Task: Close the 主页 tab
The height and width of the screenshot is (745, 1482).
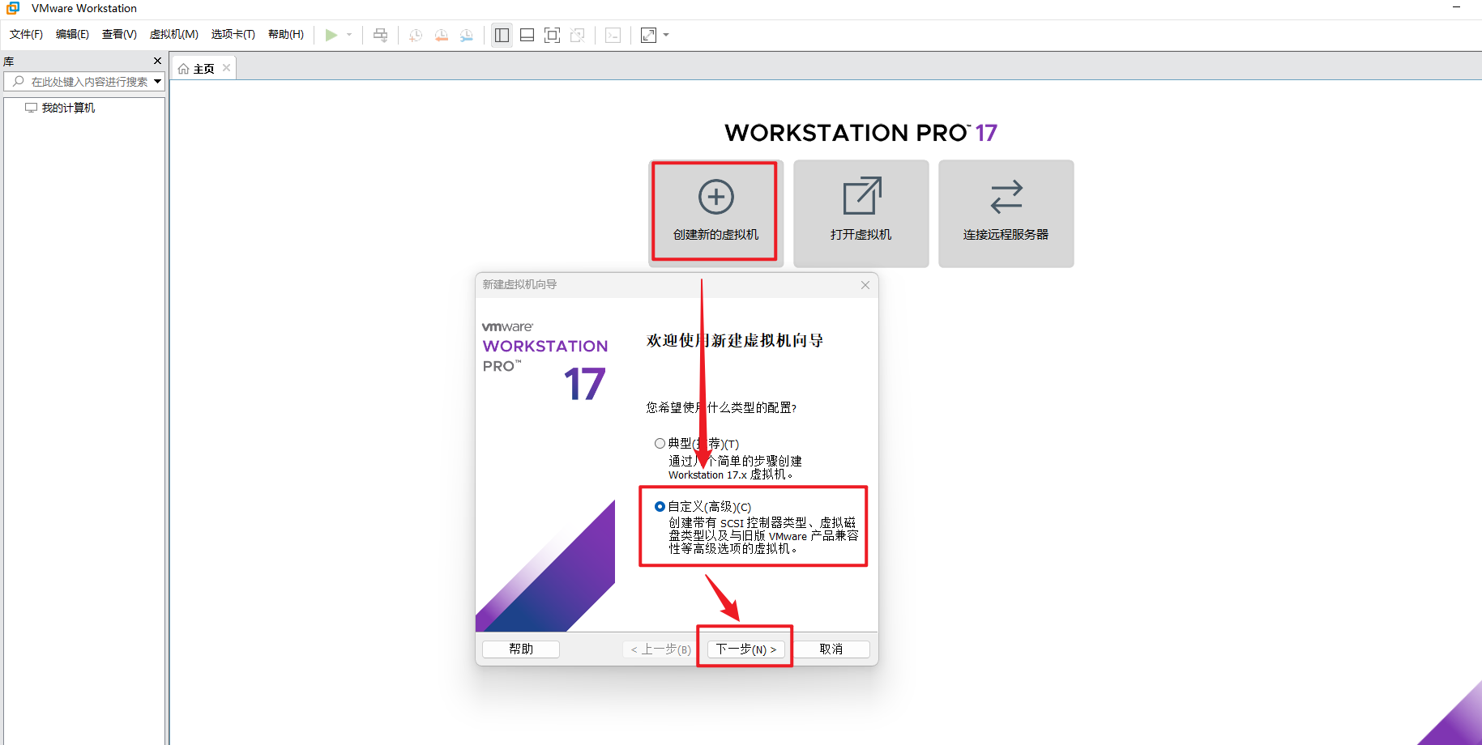Action: [226, 68]
